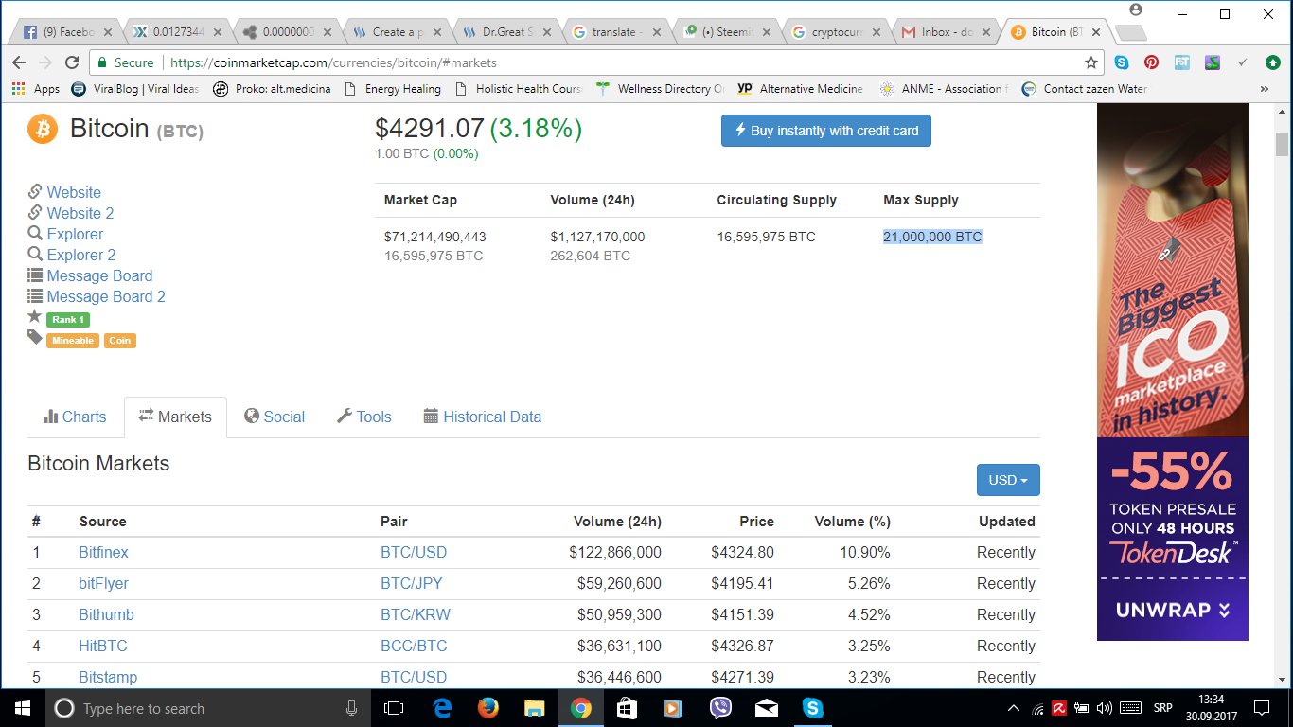Screen dimensions: 1293x727
Task: Show hidden bookmarks overflow chevron
Action: pos(1264,88)
